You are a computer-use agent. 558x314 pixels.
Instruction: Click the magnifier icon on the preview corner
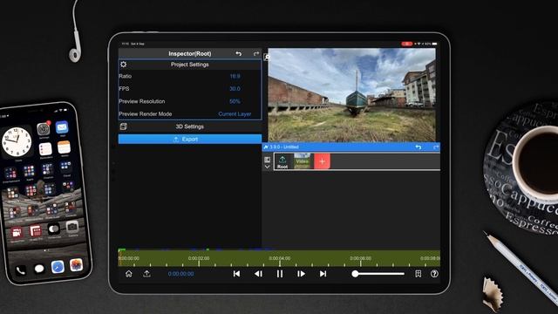point(266,57)
